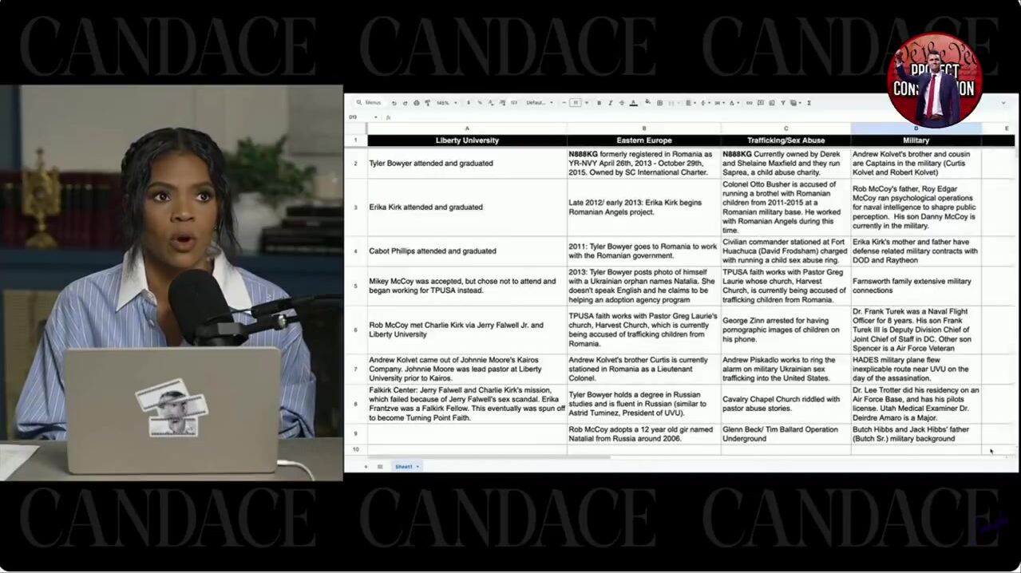
Task: Apply currency format with dollar icon
Action: [x=468, y=103]
